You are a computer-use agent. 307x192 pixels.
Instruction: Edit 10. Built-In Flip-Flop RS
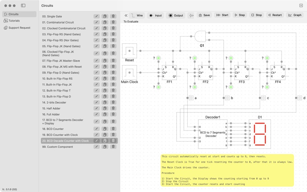tap(97, 79)
